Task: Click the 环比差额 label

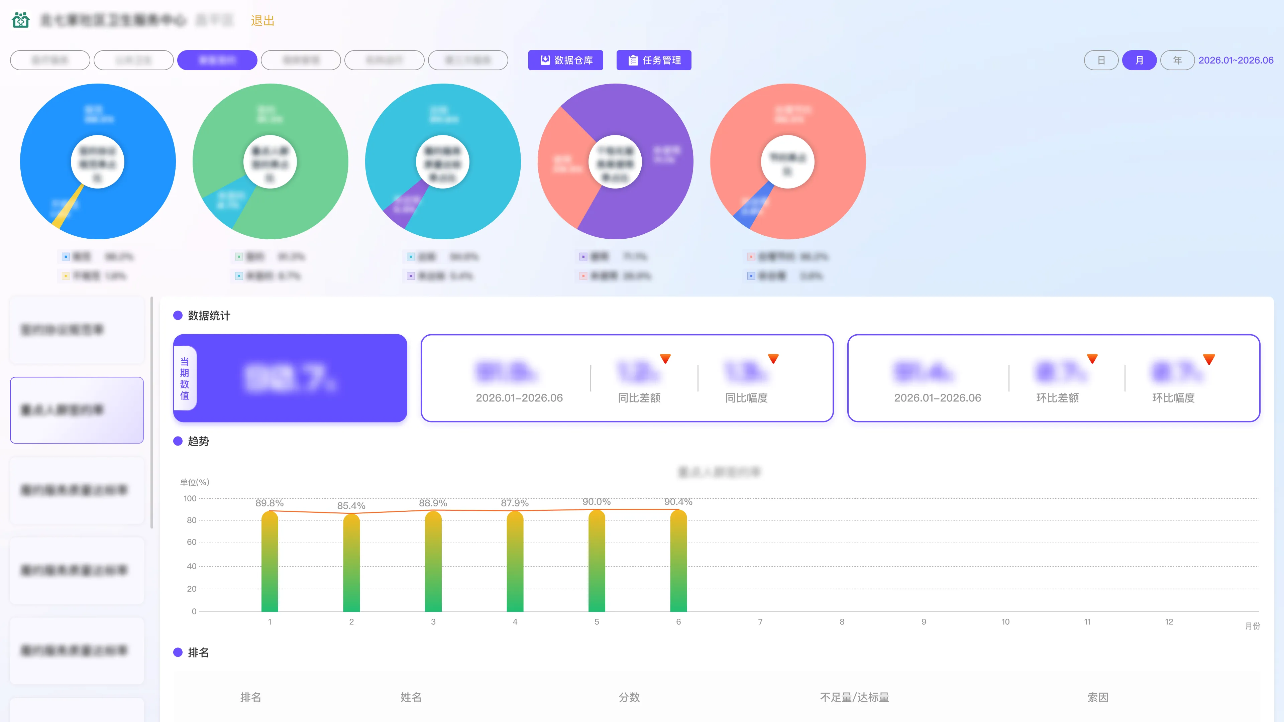Action: coord(1057,398)
